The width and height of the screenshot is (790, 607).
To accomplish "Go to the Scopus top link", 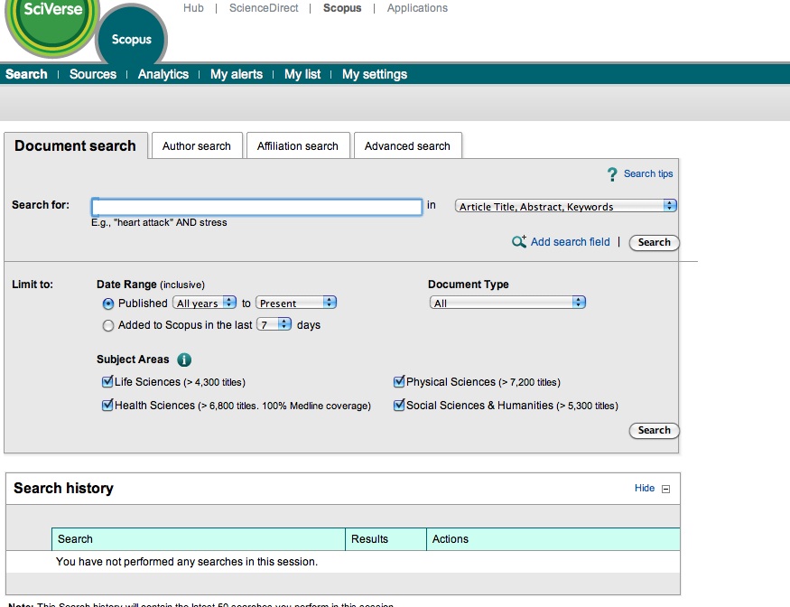I will (342, 8).
